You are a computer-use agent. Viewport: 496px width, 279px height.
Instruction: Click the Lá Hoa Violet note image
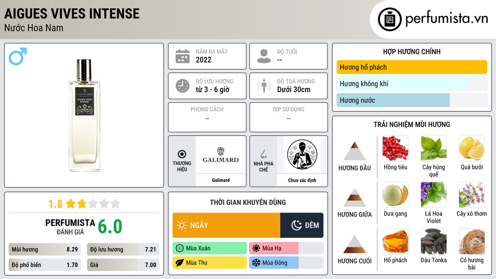[x=434, y=195]
